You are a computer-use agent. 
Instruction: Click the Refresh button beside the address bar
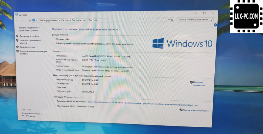click(x=172, y=20)
